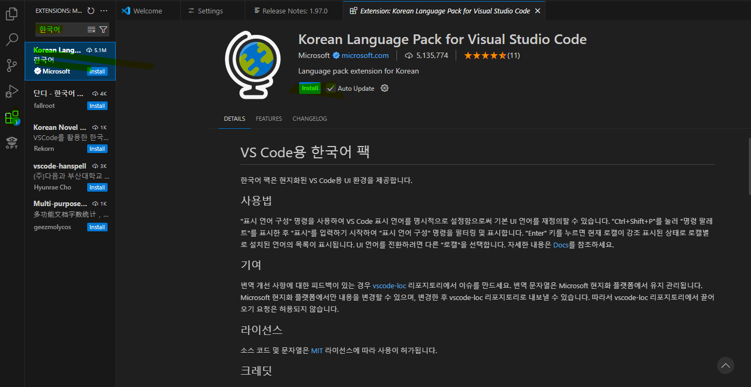Clear extensions search results
The height and width of the screenshot is (387, 751).
coord(91,30)
